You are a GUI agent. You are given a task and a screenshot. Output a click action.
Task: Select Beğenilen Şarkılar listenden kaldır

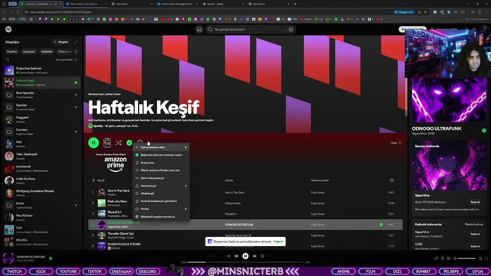point(161,155)
